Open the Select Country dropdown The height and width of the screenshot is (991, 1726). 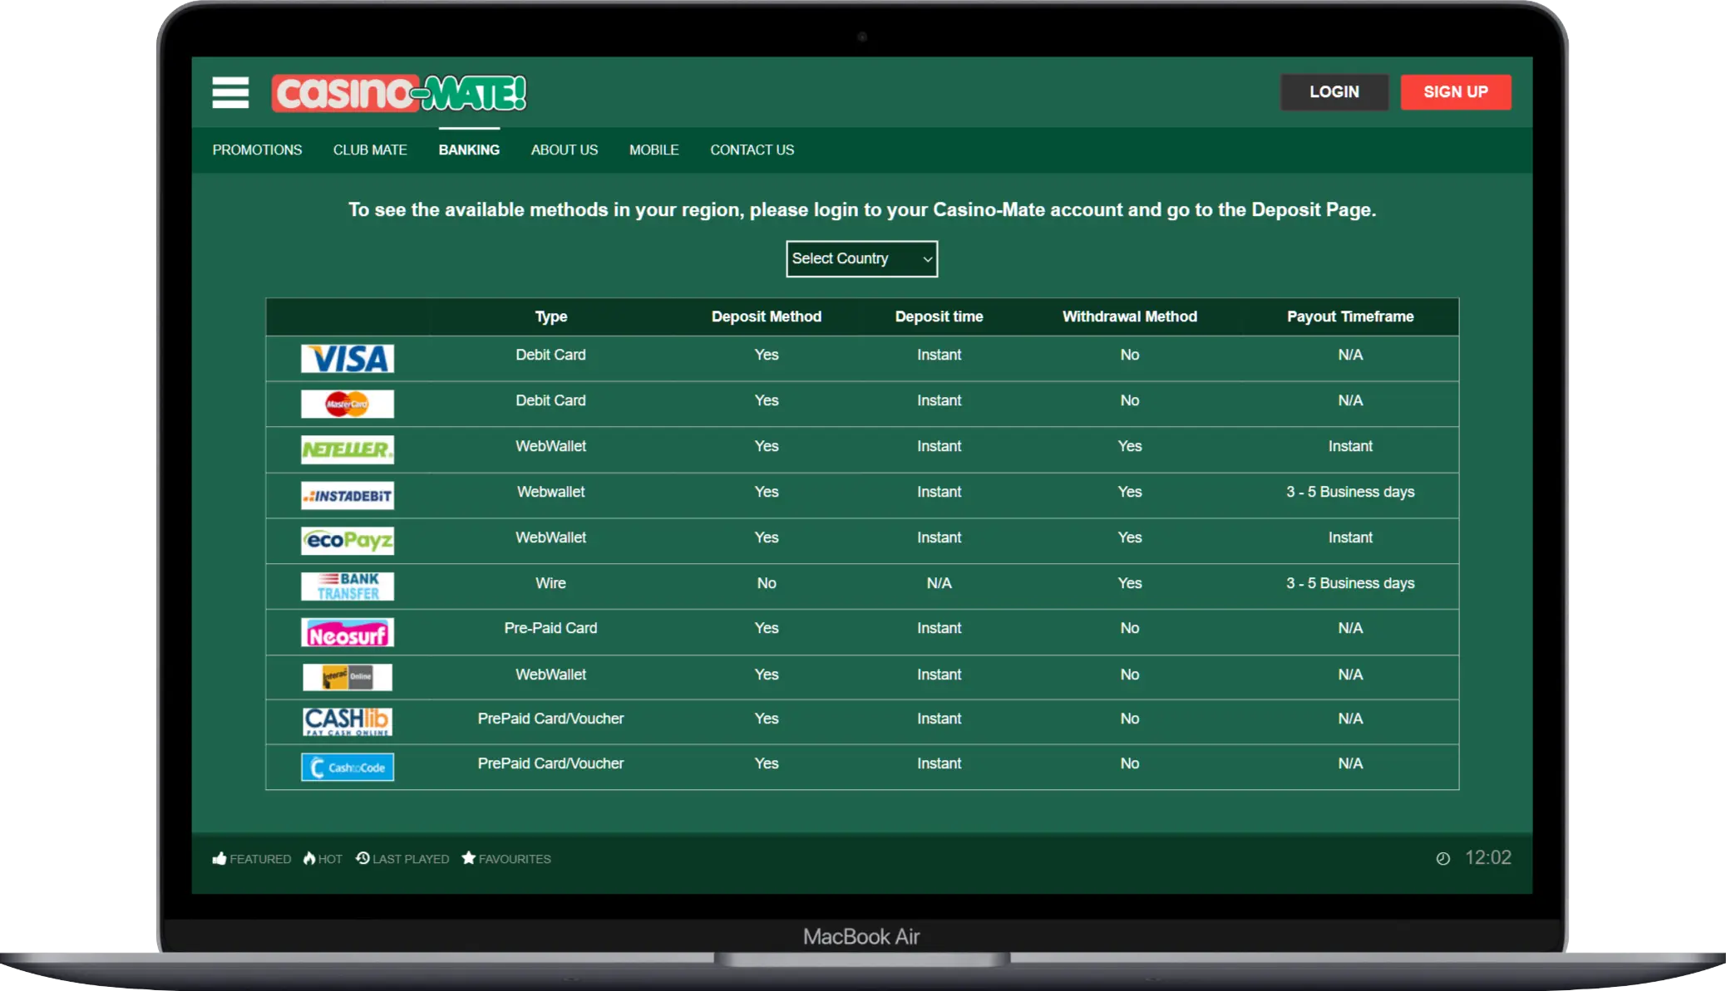862,259
